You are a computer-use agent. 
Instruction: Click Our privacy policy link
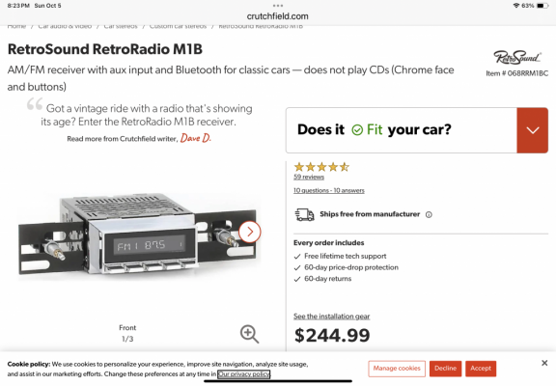[243, 374]
